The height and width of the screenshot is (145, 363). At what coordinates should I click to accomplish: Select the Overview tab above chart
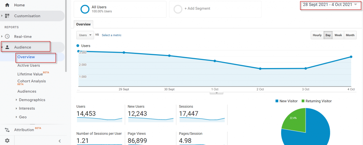click(x=83, y=24)
